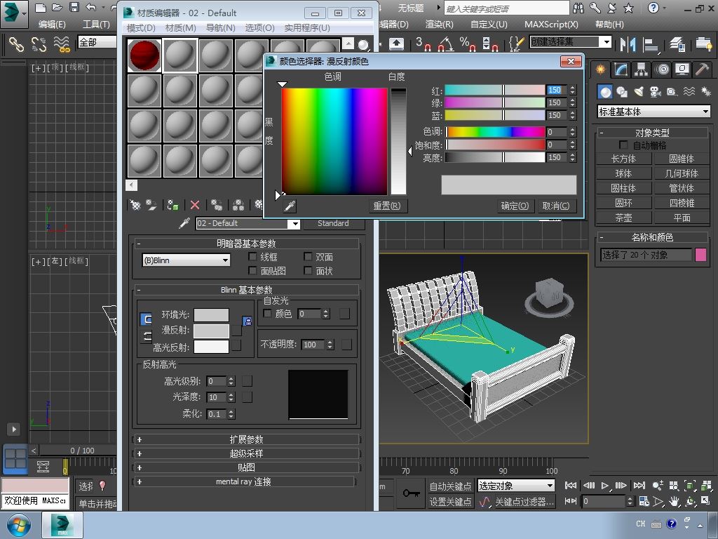This screenshot has height=539, width=718.
Task: Click the 确定(O) button in color selector
Action: pyautogui.click(x=515, y=206)
